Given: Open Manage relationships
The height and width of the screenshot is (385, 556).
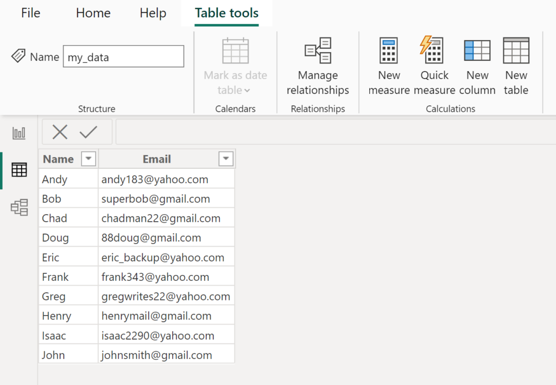Looking at the screenshot, I should 318,52.
